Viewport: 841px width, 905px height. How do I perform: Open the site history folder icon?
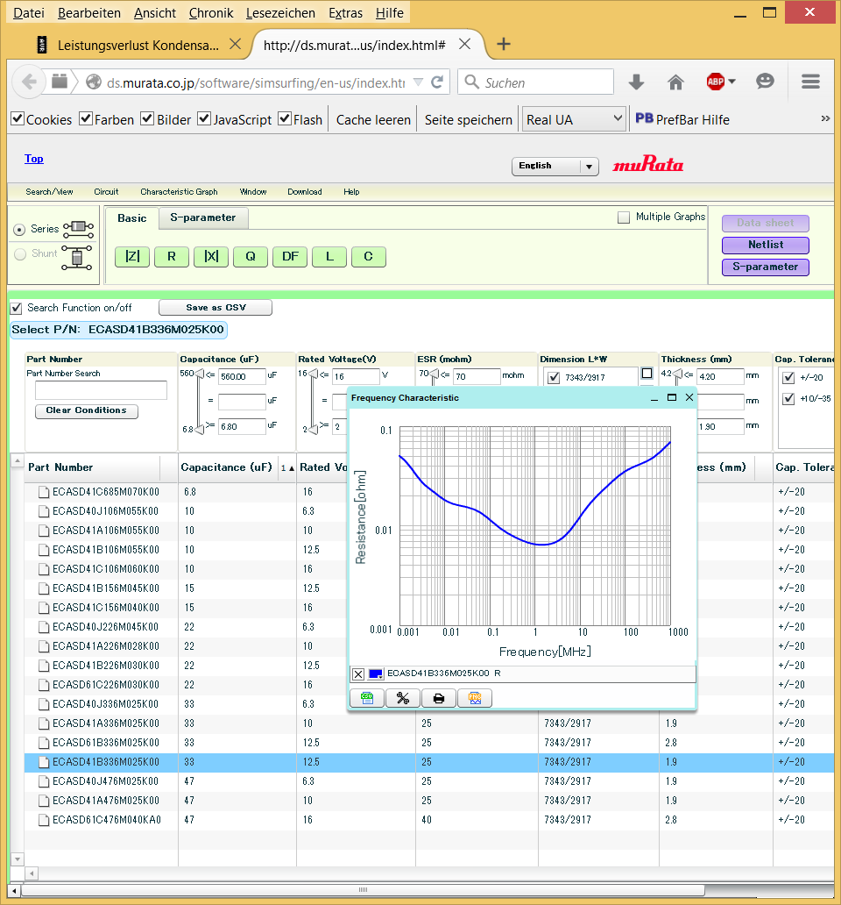[x=60, y=82]
